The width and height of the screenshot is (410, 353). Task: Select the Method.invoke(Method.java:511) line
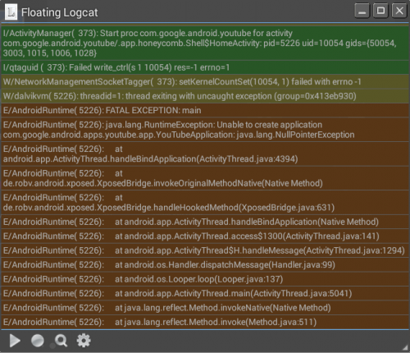coord(205,322)
